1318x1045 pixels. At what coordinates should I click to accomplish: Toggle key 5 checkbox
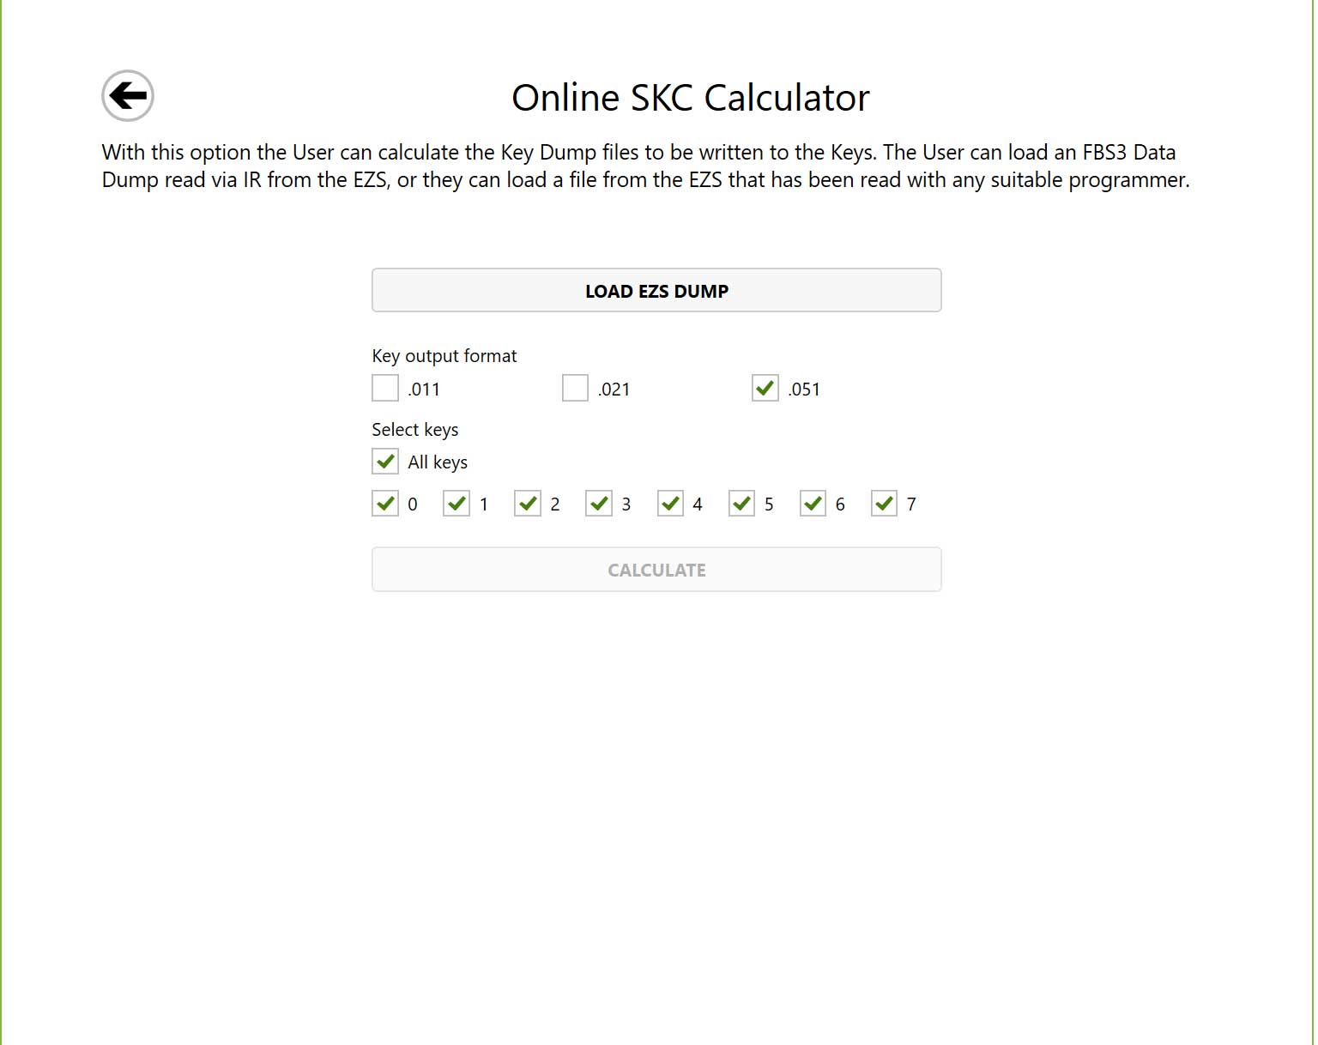click(741, 504)
